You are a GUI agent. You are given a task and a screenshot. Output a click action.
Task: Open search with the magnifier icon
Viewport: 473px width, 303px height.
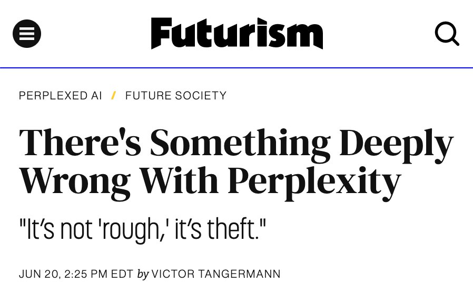447,34
